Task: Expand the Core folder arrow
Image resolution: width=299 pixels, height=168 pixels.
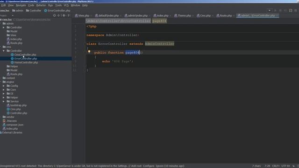Action: tap(4, 90)
